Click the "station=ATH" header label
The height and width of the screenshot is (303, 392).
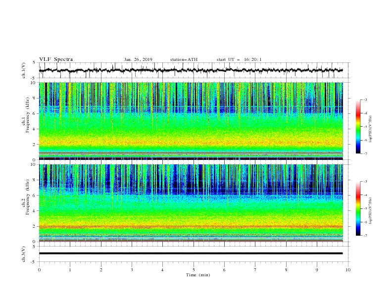[184, 59]
